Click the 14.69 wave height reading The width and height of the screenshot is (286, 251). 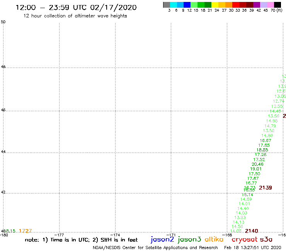246,199
